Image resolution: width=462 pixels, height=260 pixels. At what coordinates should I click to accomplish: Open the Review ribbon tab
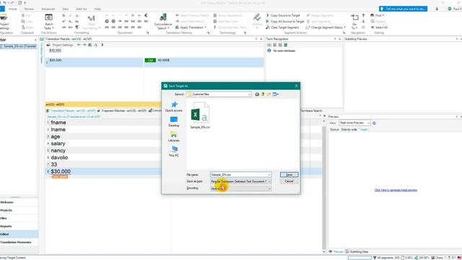29,9
